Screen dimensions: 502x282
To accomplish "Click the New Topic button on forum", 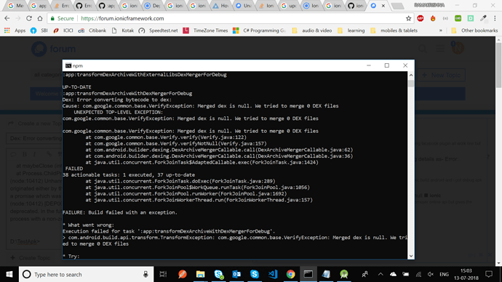I will pyautogui.click(x=441, y=75).
